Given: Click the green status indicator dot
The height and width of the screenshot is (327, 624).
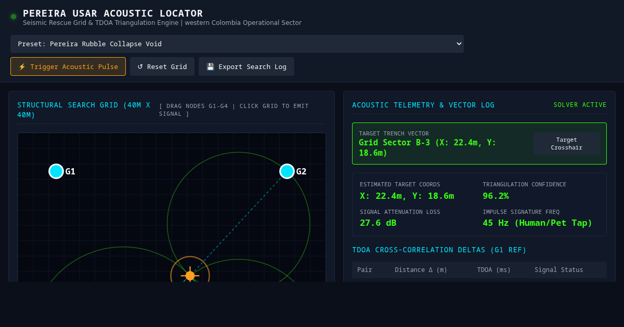Looking at the screenshot, I should pos(14,17).
